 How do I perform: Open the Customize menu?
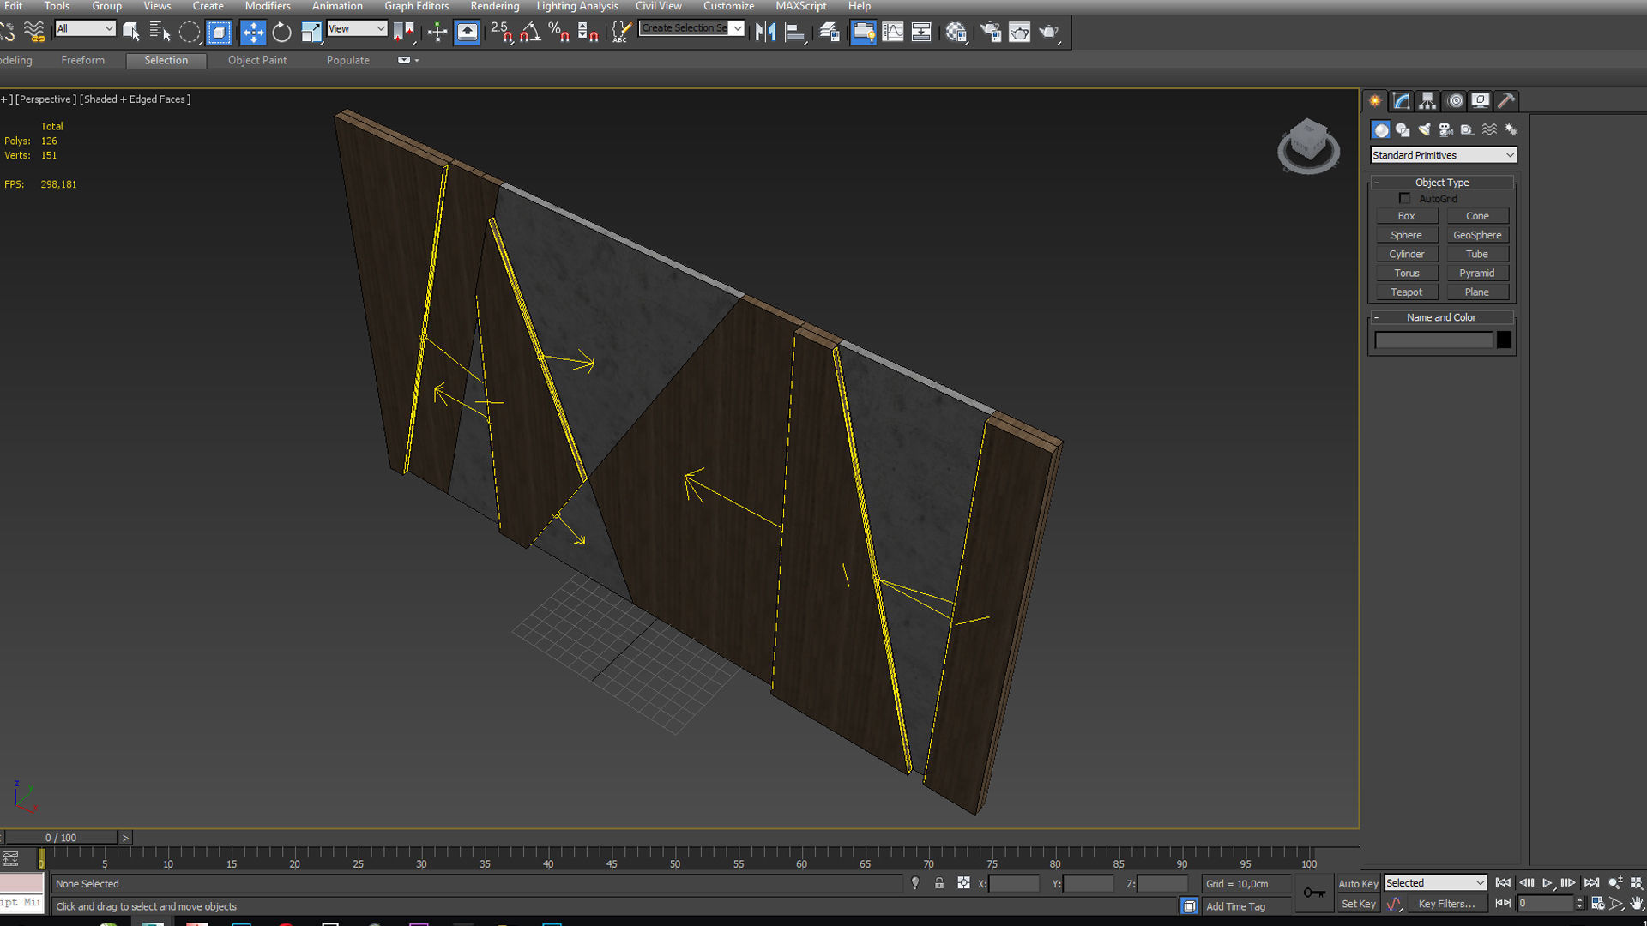[x=729, y=6]
